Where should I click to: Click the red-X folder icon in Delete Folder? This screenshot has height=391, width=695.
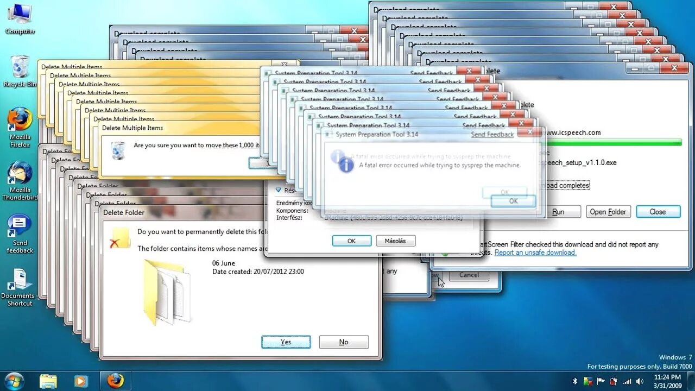(x=120, y=238)
